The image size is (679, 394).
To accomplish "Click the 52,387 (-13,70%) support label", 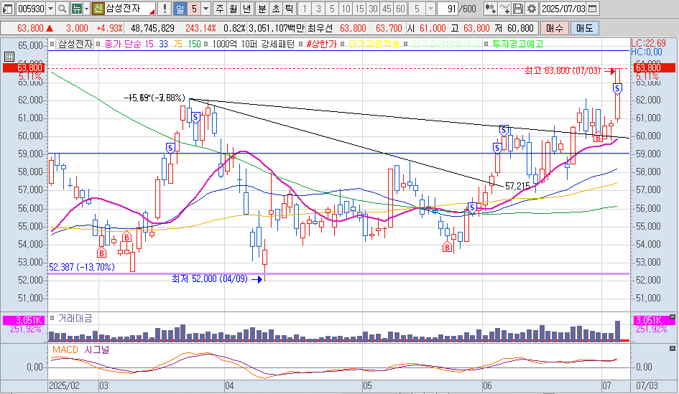I will coord(82,267).
